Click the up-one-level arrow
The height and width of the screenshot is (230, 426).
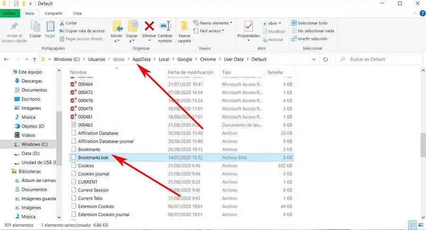coord(35,59)
